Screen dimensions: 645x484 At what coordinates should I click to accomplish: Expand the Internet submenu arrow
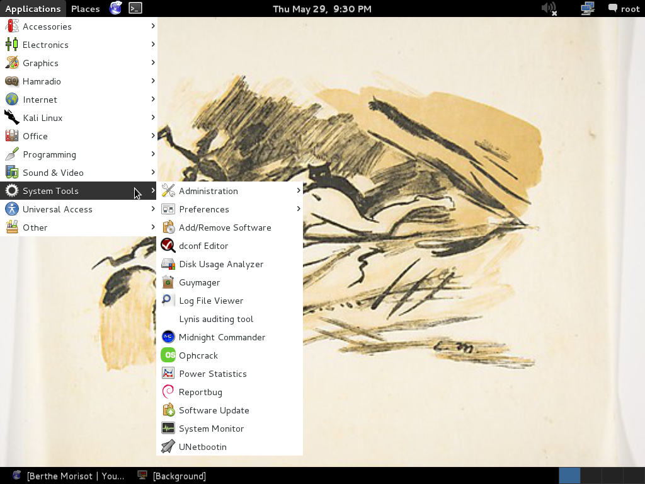click(153, 99)
